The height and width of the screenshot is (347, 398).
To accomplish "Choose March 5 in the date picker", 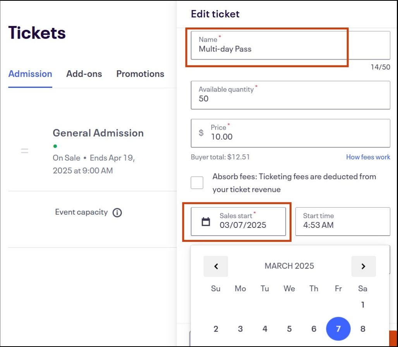I will 289,328.
